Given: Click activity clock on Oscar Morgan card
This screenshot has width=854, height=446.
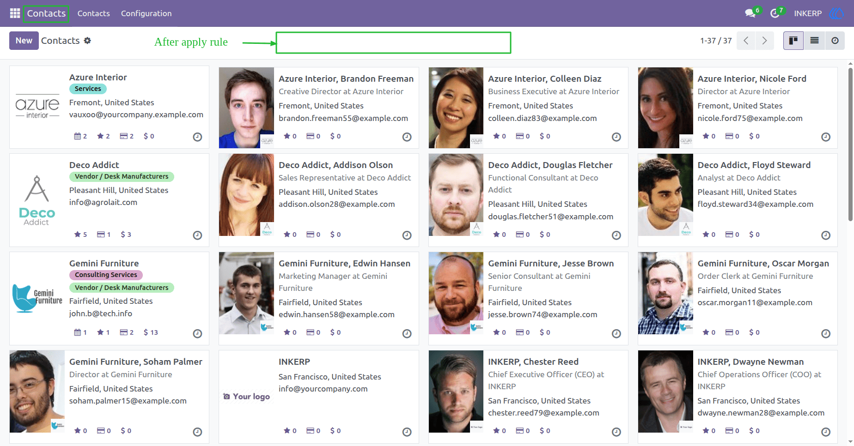Looking at the screenshot, I should tap(826, 333).
